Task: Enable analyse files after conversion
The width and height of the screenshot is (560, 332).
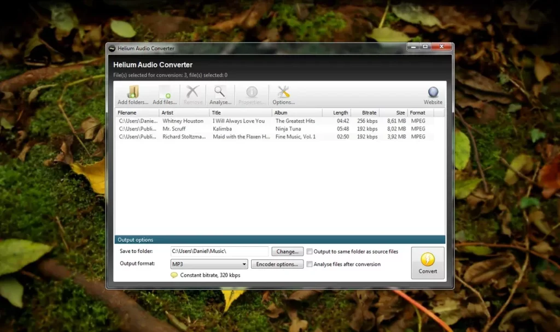Action: [310, 264]
